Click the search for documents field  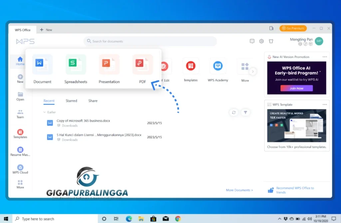pyautogui.click(x=150, y=41)
